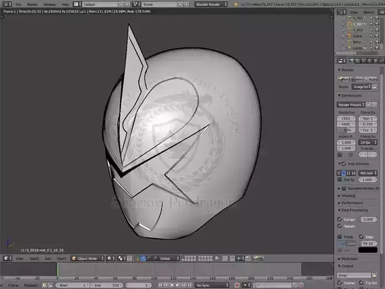385x289 pixels.
Task: Click the Animation render button
Action: (x=357, y=79)
